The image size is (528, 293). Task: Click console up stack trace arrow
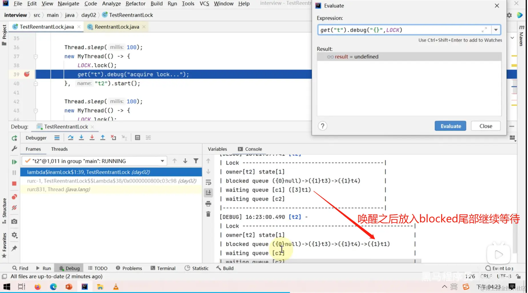pyautogui.click(x=208, y=161)
